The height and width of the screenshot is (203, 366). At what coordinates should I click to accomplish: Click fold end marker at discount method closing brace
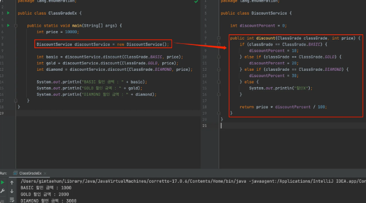(x=219, y=113)
